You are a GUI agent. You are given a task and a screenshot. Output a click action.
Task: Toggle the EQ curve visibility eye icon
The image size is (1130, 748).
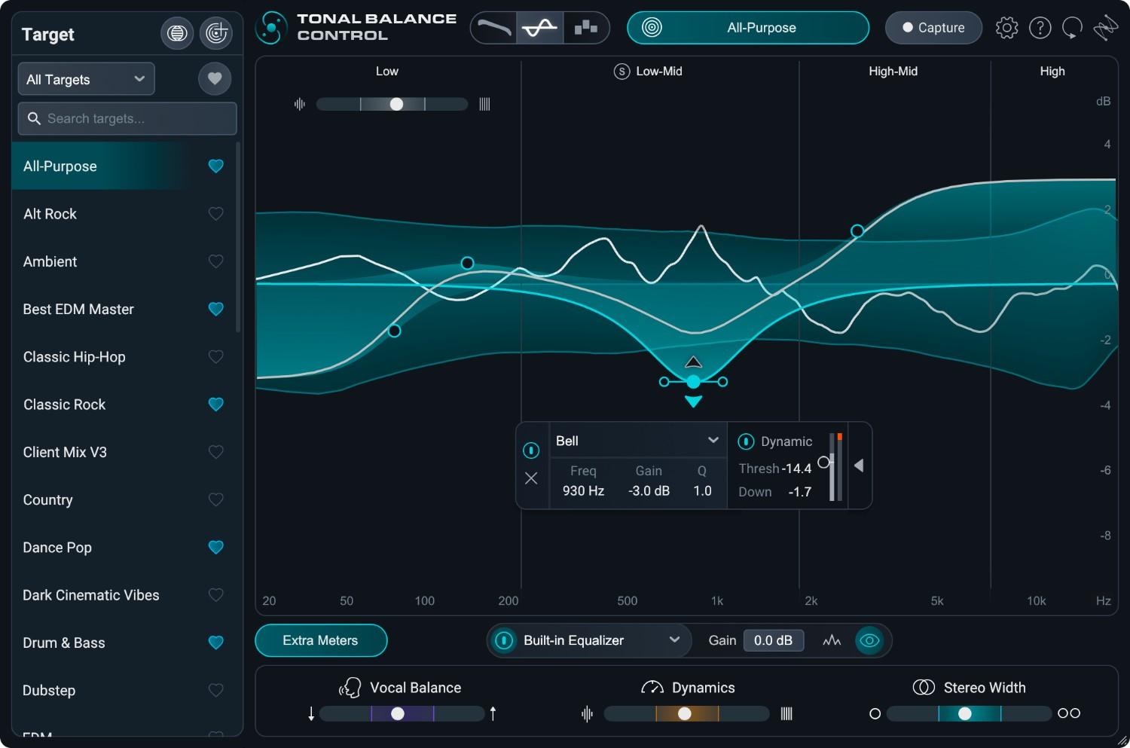[x=870, y=640]
